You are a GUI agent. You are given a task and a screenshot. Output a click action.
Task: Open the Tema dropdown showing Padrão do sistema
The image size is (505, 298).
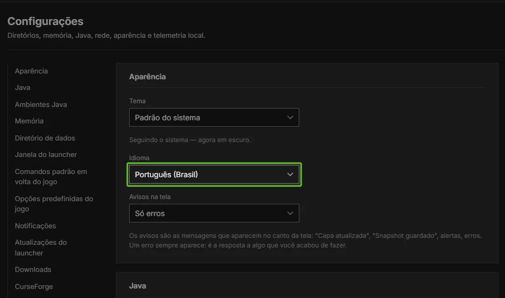[x=214, y=118]
